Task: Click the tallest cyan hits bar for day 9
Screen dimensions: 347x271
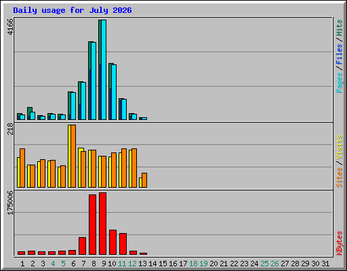Action: pos(104,70)
